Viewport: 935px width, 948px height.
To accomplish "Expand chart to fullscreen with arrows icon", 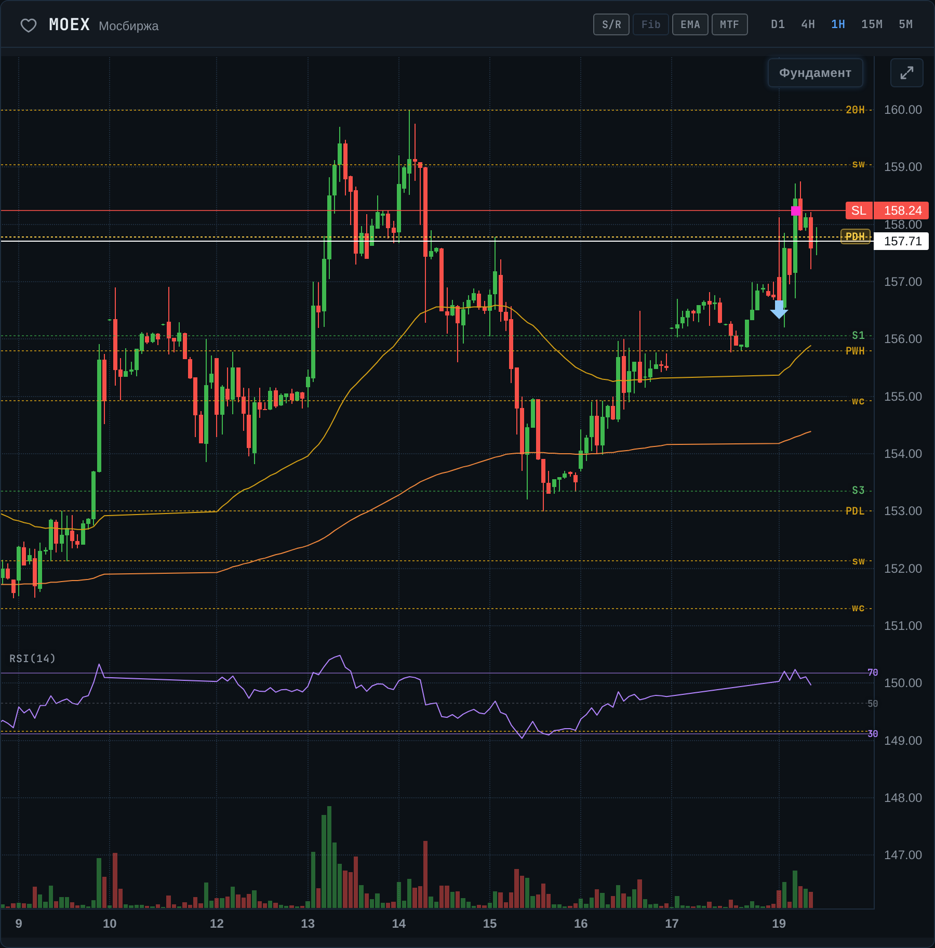I will (906, 73).
